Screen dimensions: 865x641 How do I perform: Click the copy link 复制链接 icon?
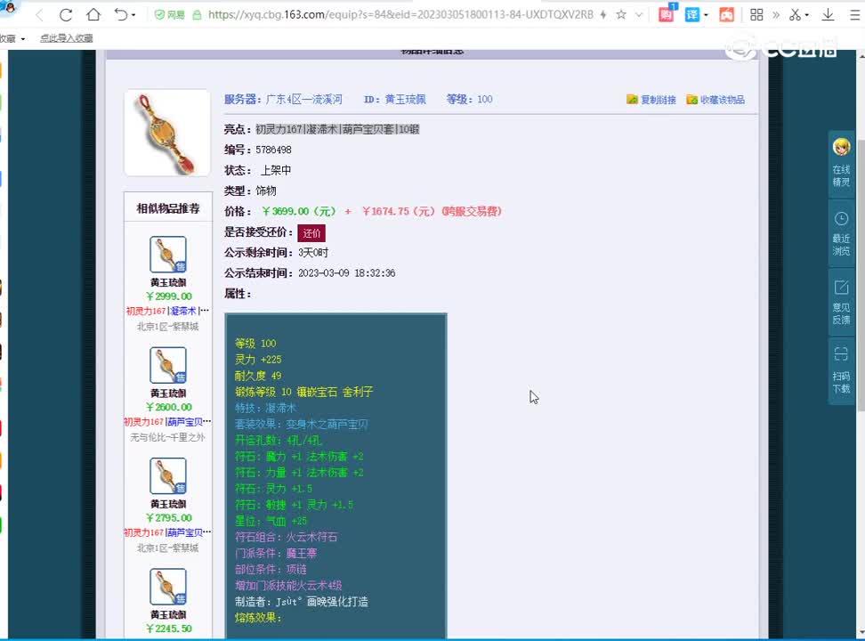pos(631,99)
